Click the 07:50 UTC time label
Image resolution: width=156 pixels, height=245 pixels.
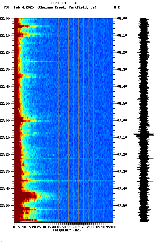tap(122, 206)
